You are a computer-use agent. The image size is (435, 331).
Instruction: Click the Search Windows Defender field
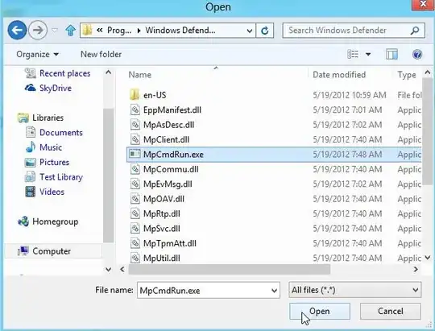click(x=354, y=31)
